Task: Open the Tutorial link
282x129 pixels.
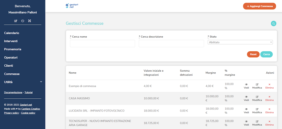Action: click(x=29, y=93)
